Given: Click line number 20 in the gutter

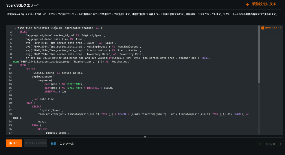Looking at the screenshot, I should (10, 103).
